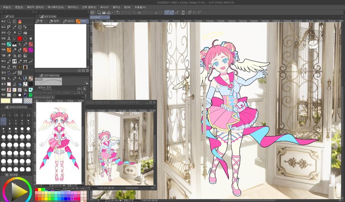Select the eraser tool
The width and height of the screenshot is (345, 202).
9,56
